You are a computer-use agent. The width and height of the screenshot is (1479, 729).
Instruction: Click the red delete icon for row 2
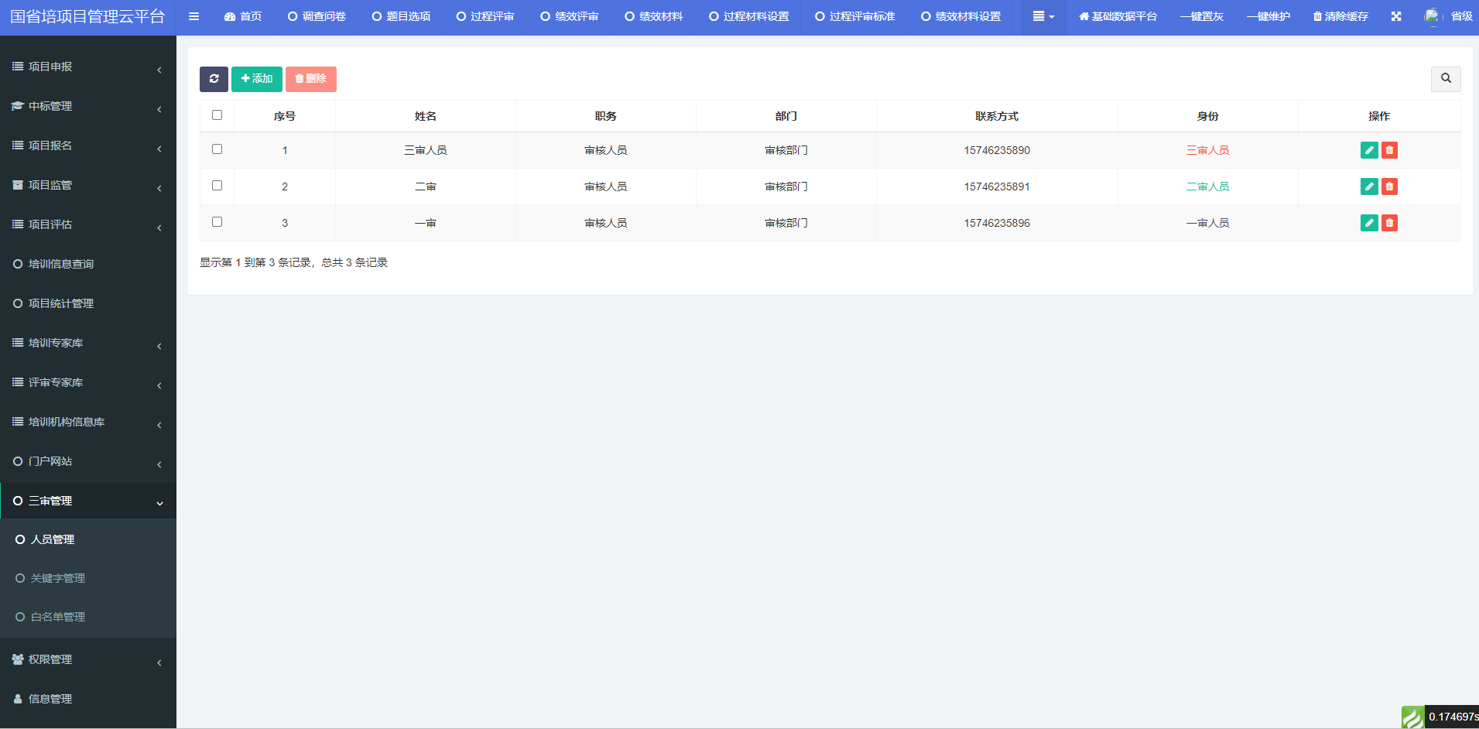tap(1389, 187)
